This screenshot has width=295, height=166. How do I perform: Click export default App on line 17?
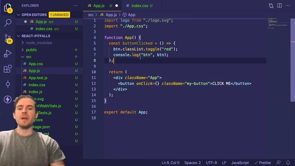pos(126,112)
